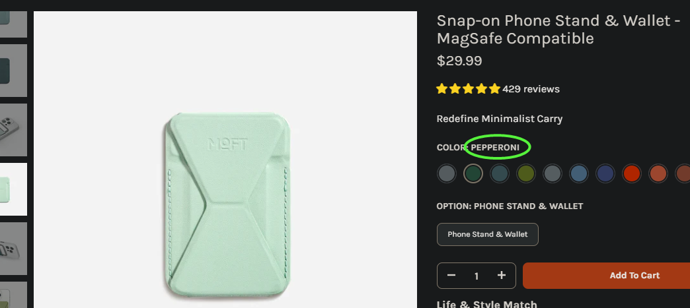Click the yellow star rating icons
This screenshot has height=308, width=690.
468,89
